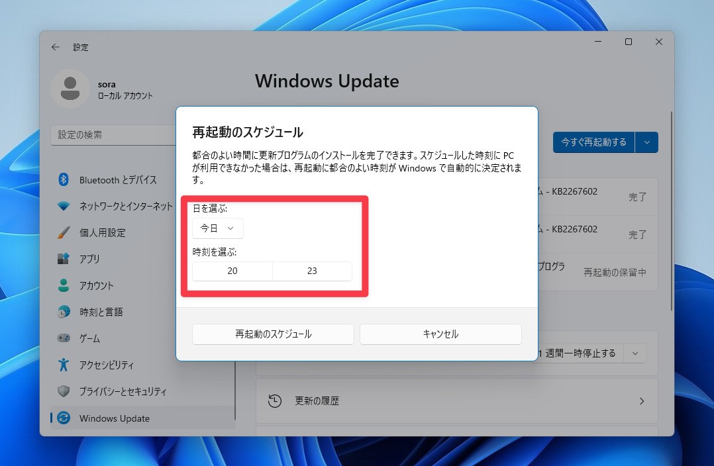Image resolution: width=714 pixels, height=466 pixels.
Task: Click the back arrow in Settings header
Action: pyautogui.click(x=56, y=47)
